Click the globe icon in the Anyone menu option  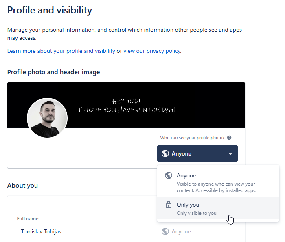[x=169, y=176]
